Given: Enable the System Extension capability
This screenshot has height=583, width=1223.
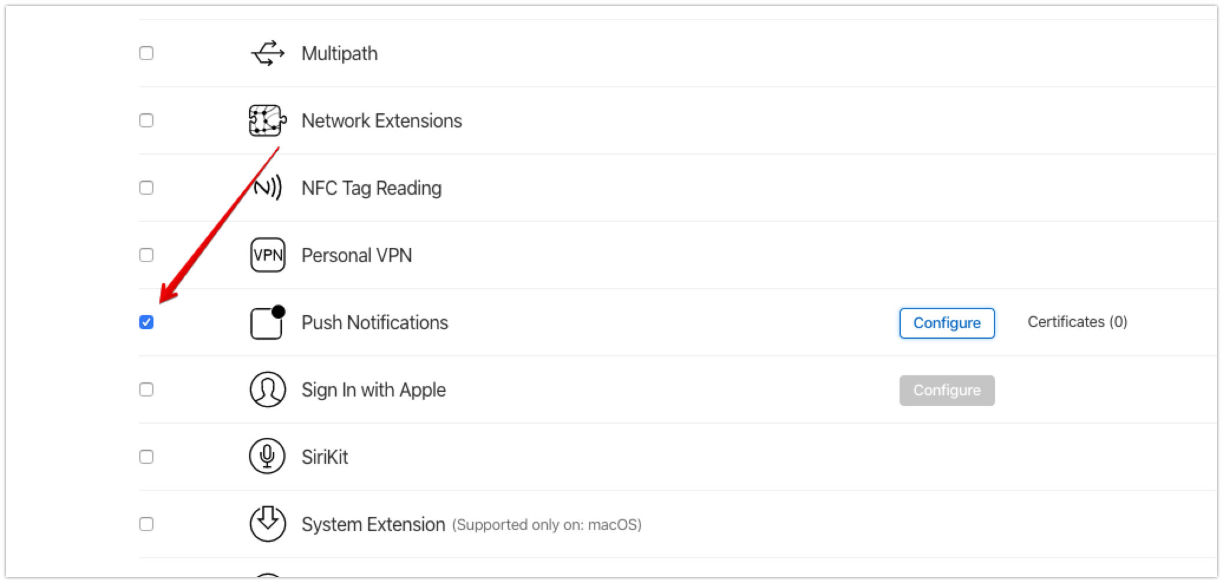Looking at the screenshot, I should coord(146,523).
